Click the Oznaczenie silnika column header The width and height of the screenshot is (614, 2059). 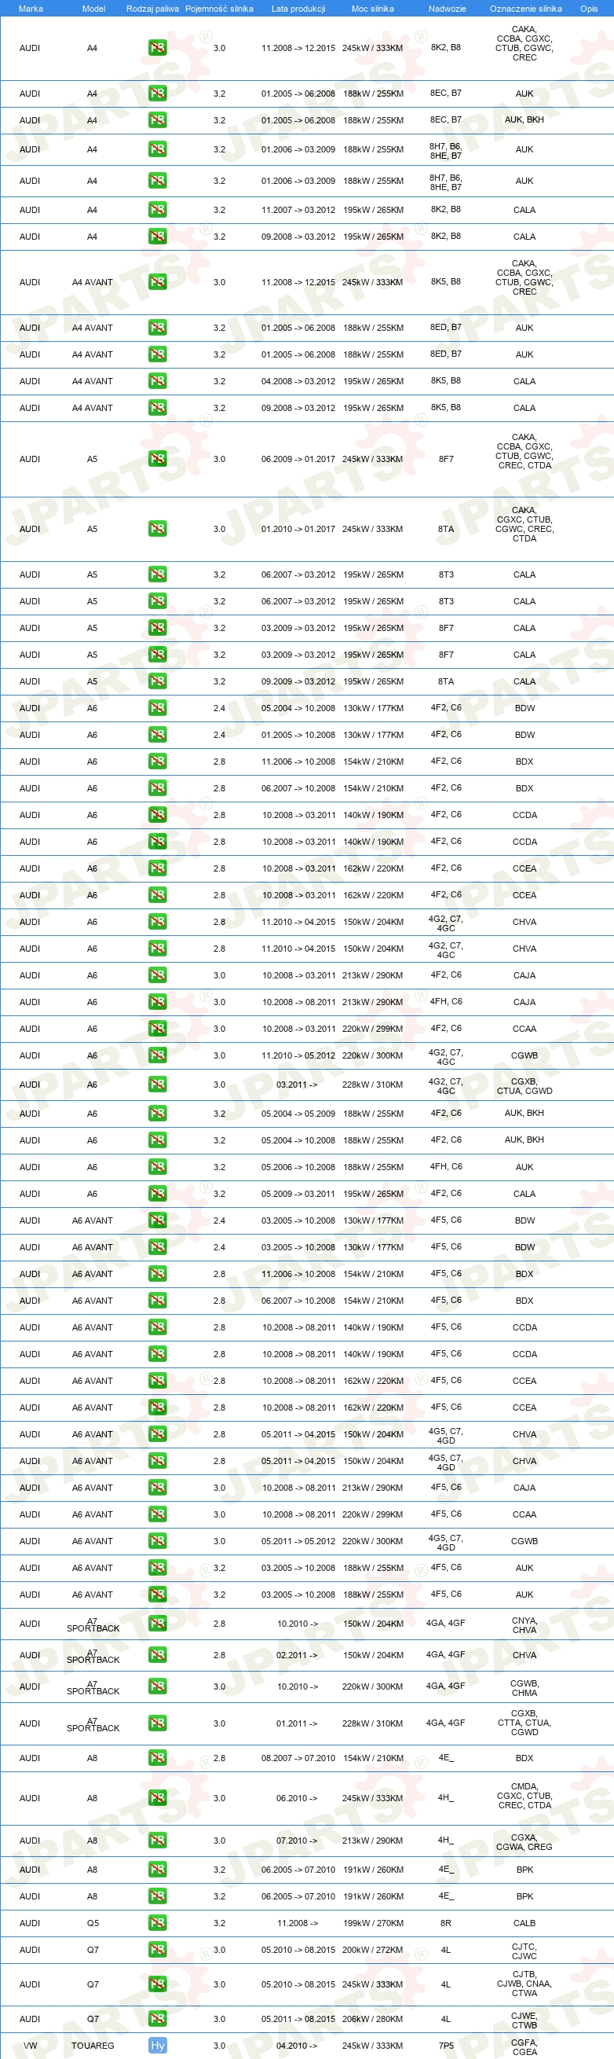(525, 9)
